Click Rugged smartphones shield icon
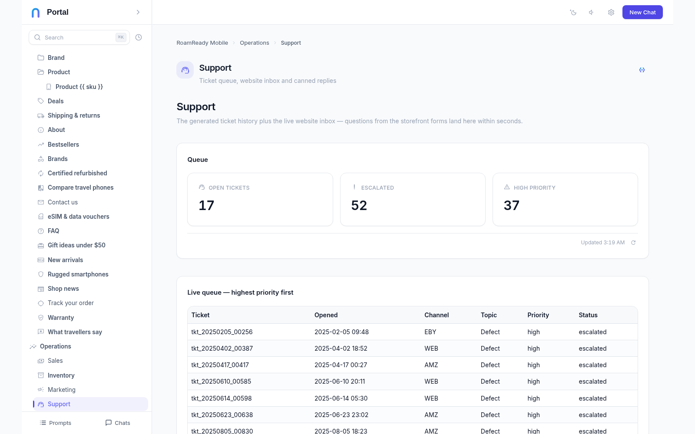Viewport: 695px width, 434px height. (41, 274)
